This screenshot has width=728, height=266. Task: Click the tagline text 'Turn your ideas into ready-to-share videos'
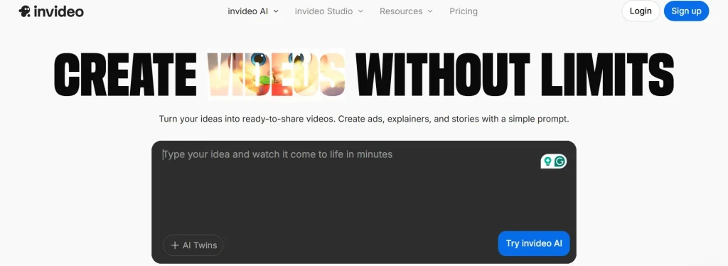pos(246,119)
